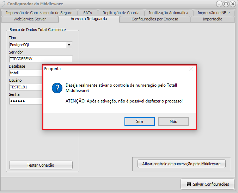Image resolution: width=238 pixels, height=193 pixels.
Task: Click the Servidor field TTPGDESENV
Action: coord(41,59)
